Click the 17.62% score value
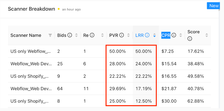Viewport: 224px width, 111px height. pyautogui.click(x=196, y=51)
